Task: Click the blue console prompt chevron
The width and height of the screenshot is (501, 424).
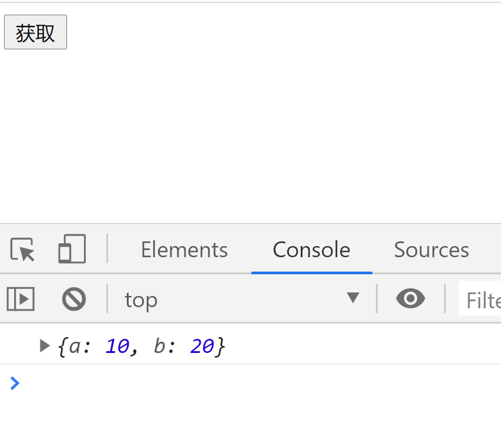Action: pos(15,383)
